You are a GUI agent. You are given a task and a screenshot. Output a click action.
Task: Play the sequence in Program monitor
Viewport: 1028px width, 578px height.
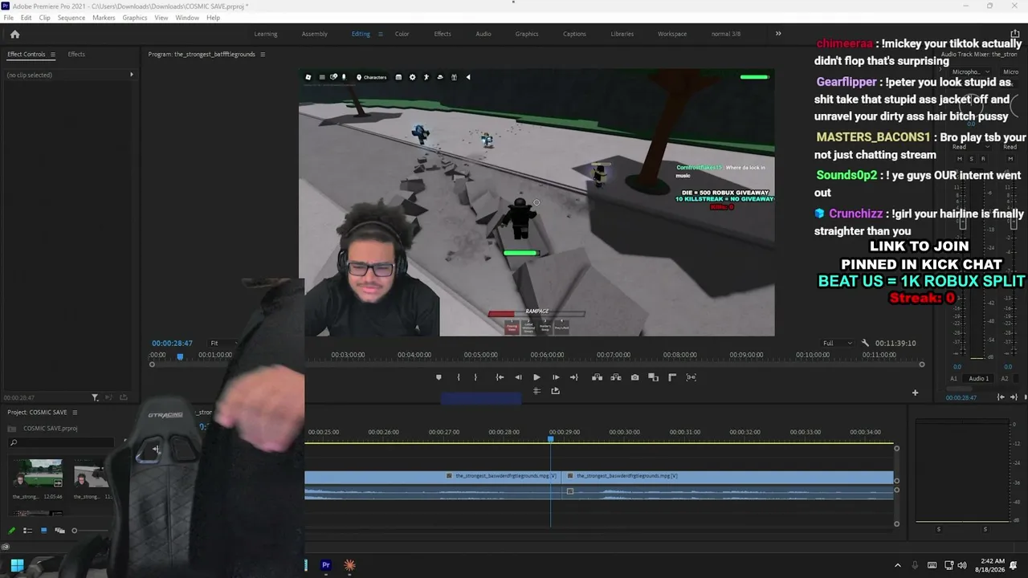click(536, 377)
